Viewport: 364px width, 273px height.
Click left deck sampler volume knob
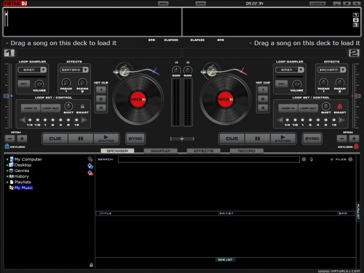tap(39, 84)
